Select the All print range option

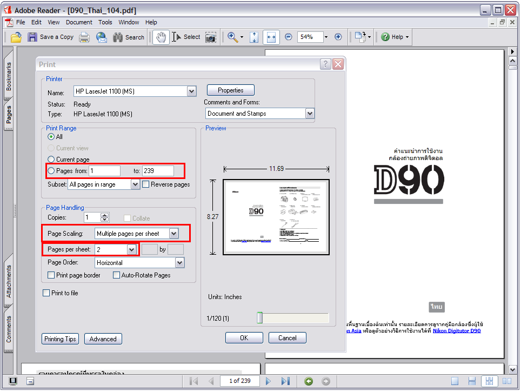(x=51, y=137)
